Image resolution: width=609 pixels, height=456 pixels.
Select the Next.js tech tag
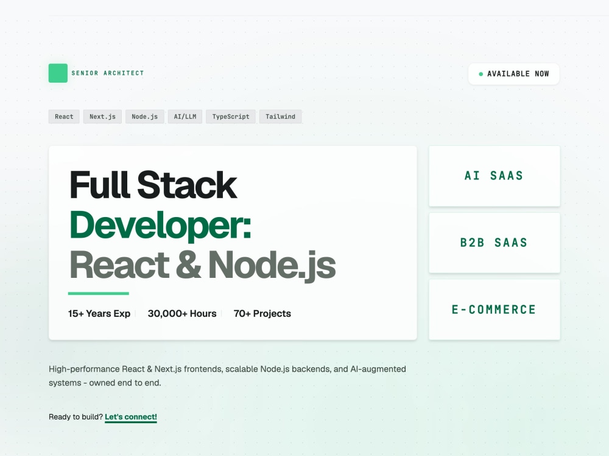102,116
